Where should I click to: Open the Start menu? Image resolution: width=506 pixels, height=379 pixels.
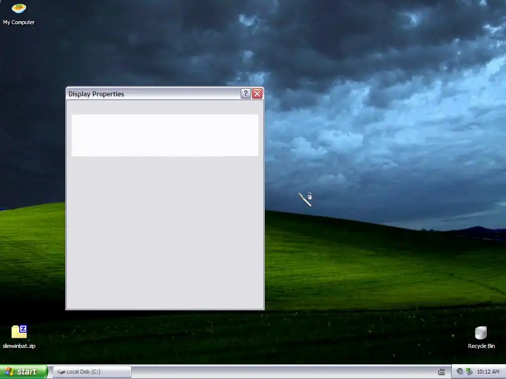coord(24,372)
